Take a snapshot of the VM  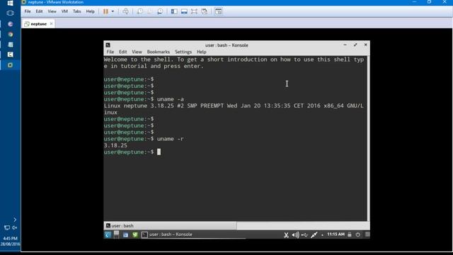pos(140,11)
